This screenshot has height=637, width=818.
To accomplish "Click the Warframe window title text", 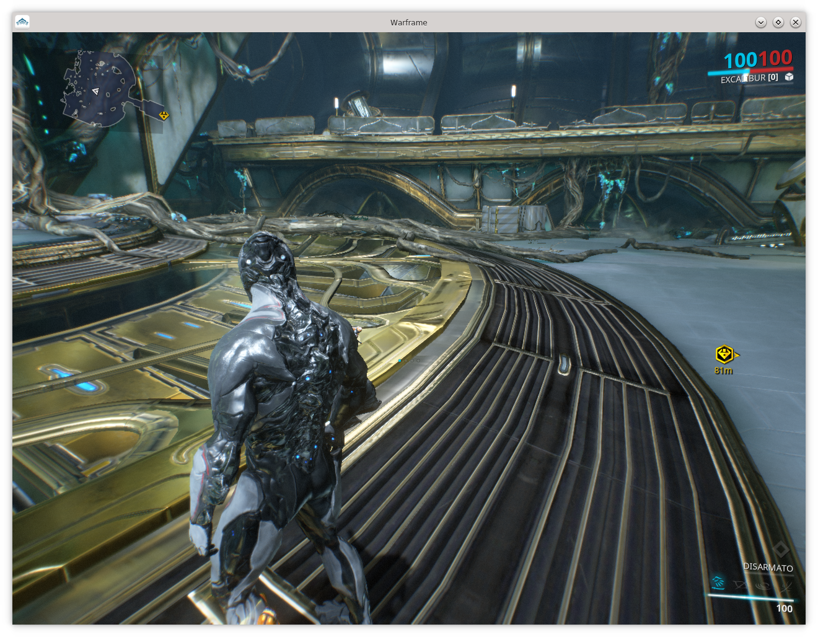I will click(x=408, y=22).
